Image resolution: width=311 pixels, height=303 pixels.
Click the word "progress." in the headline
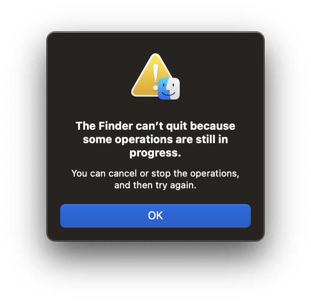pyautogui.click(x=155, y=153)
